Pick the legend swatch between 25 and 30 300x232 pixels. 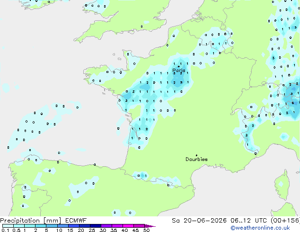tap(95, 226)
